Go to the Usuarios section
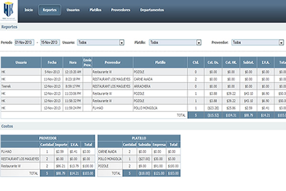Screen dimensions: 286x191 point(73,10)
